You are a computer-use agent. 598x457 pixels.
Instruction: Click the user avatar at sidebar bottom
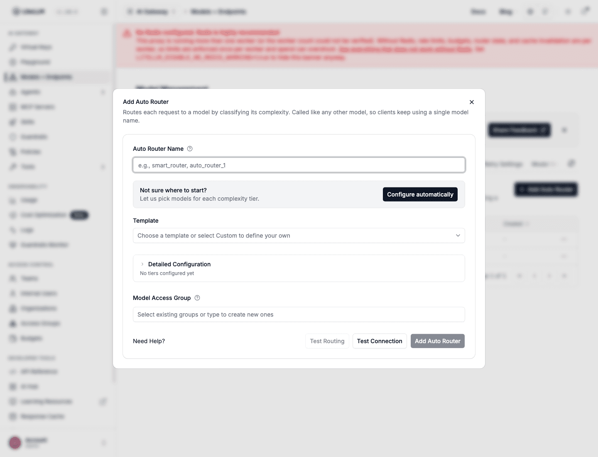coord(15,442)
